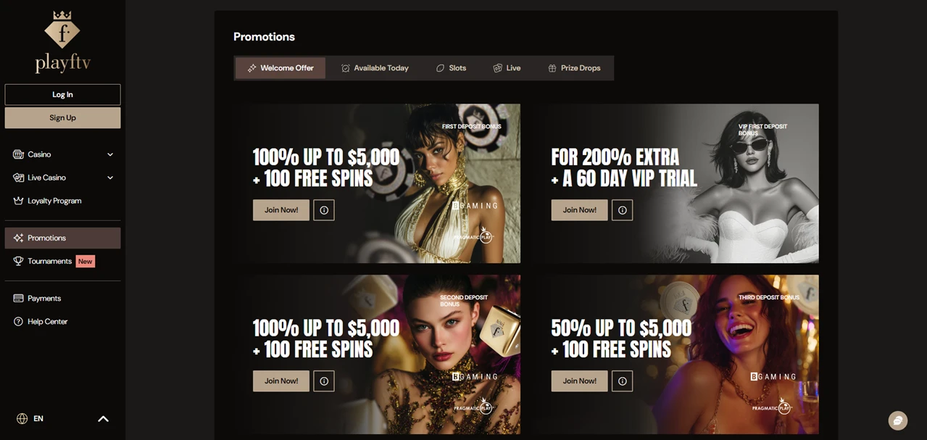Select the Prize Drops tab

click(x=574, y=68)
